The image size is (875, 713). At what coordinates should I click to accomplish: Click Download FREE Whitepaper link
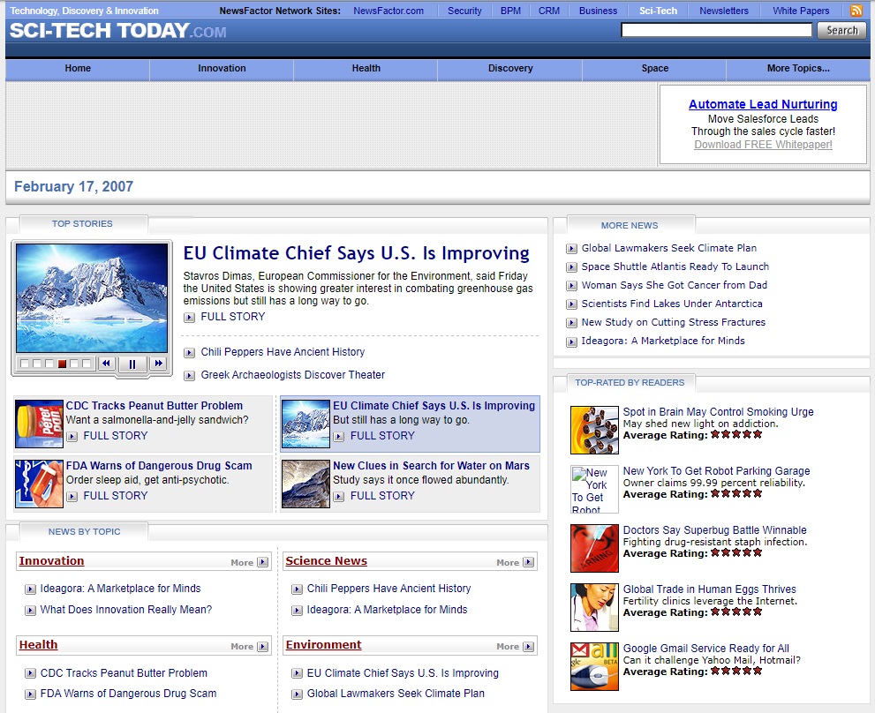point(763,145)
